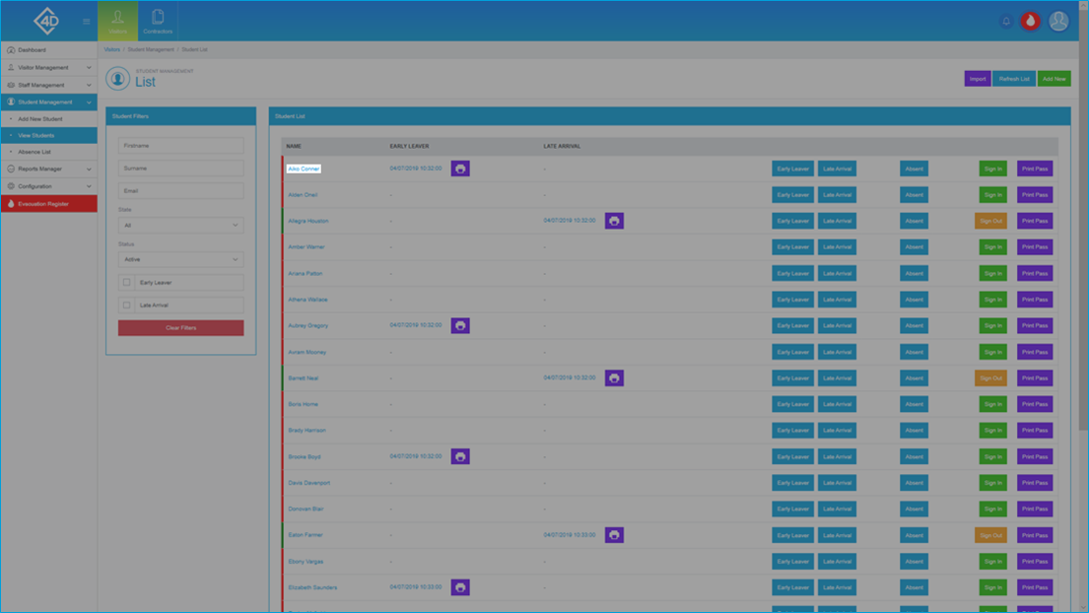
Task: Click the LATE ARRIVAL column header
Action: 561,147
